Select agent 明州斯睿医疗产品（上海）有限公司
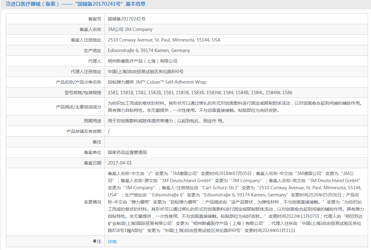This screenshot has width=371, height=250. [x=142, y=61]
